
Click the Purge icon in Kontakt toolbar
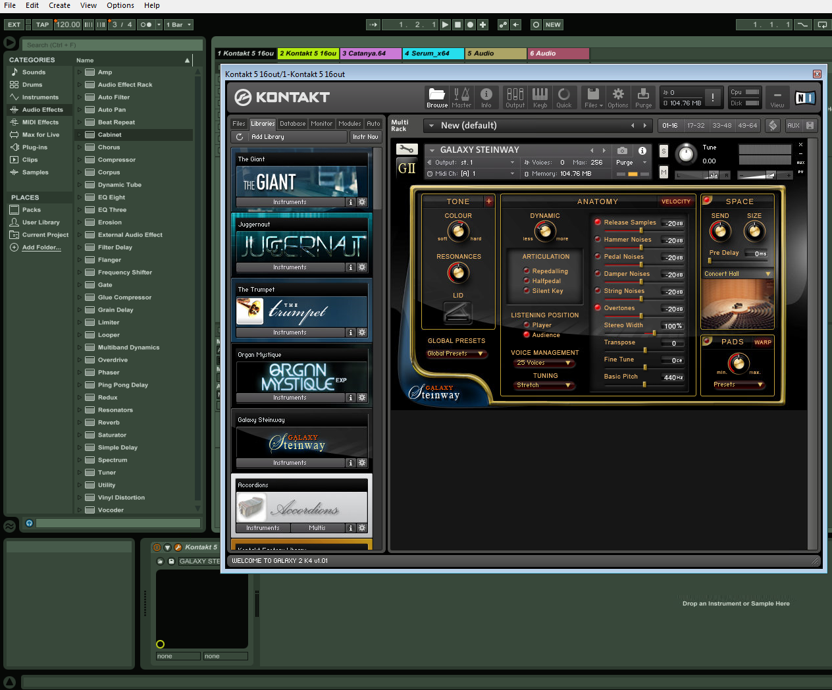click(643, 97)
